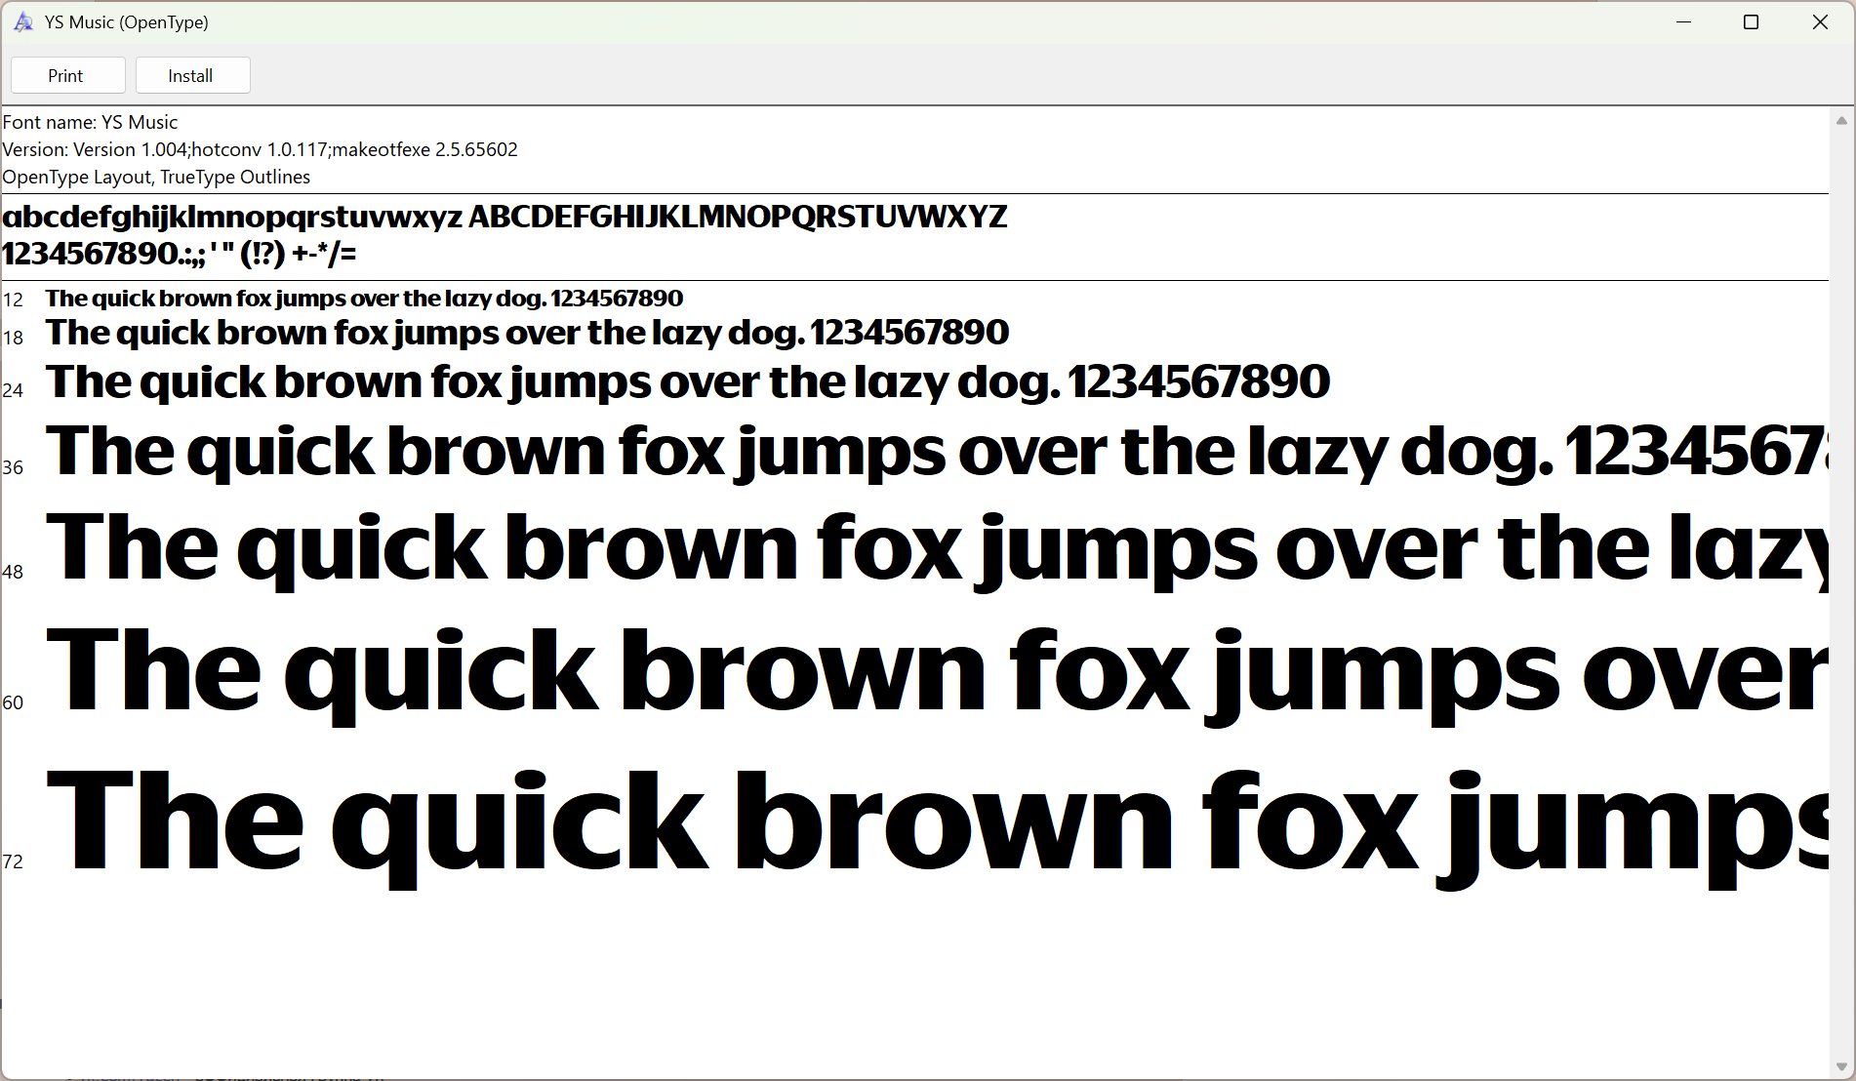Click the 12 point sample sentence
This screenshot has height=1081, width=1856.
point(364,298)
